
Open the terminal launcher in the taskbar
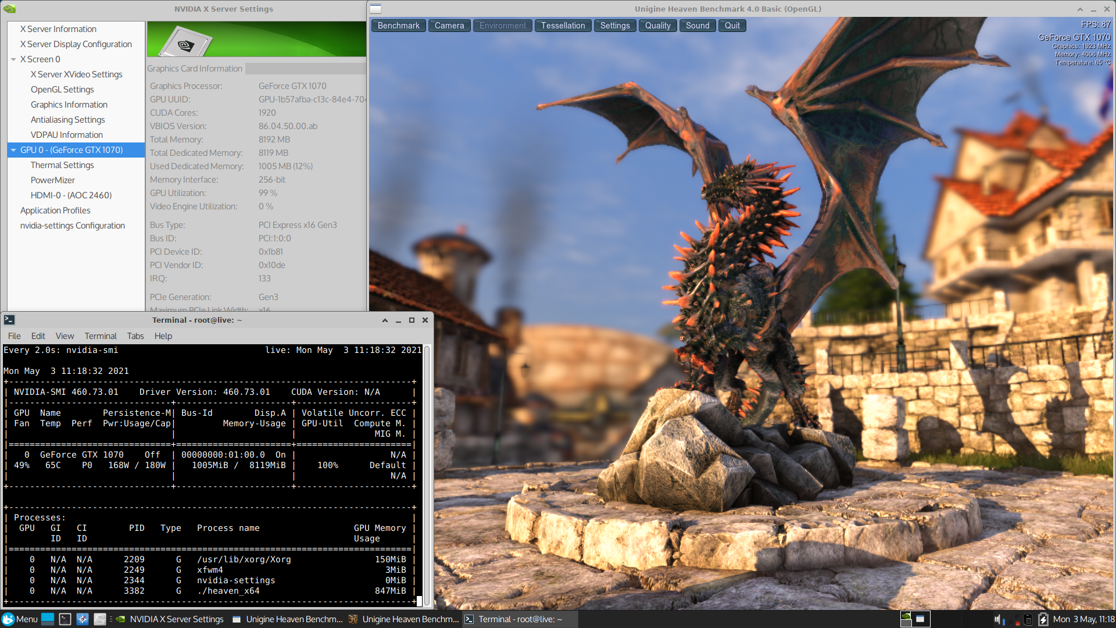(x=65, y=619)
